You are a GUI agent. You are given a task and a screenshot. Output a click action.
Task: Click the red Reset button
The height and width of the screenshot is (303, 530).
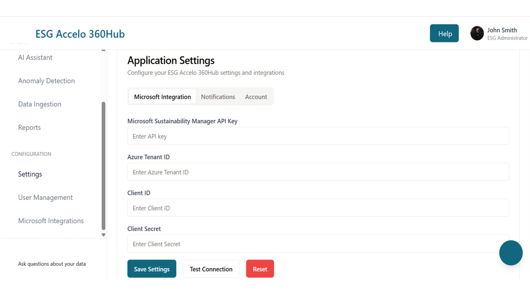coord(260,269)
